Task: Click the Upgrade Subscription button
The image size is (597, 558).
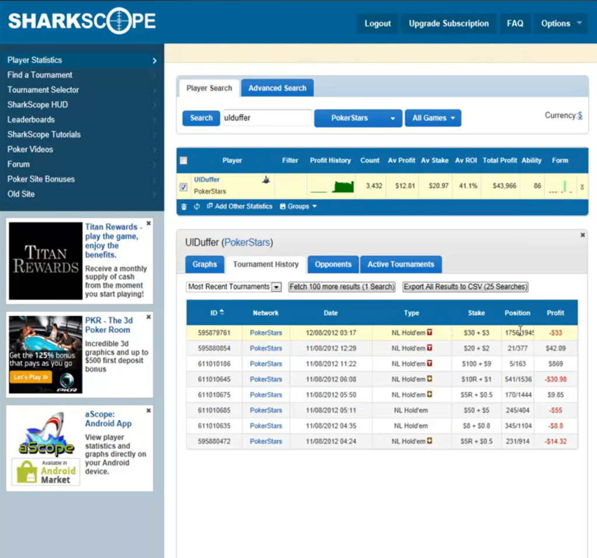Action: 449,24
